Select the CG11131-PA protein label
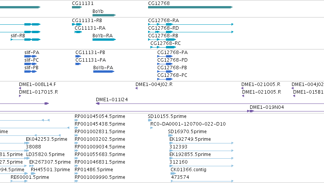The width and height of the screenshot is (324, 183). tap(91, 60)
